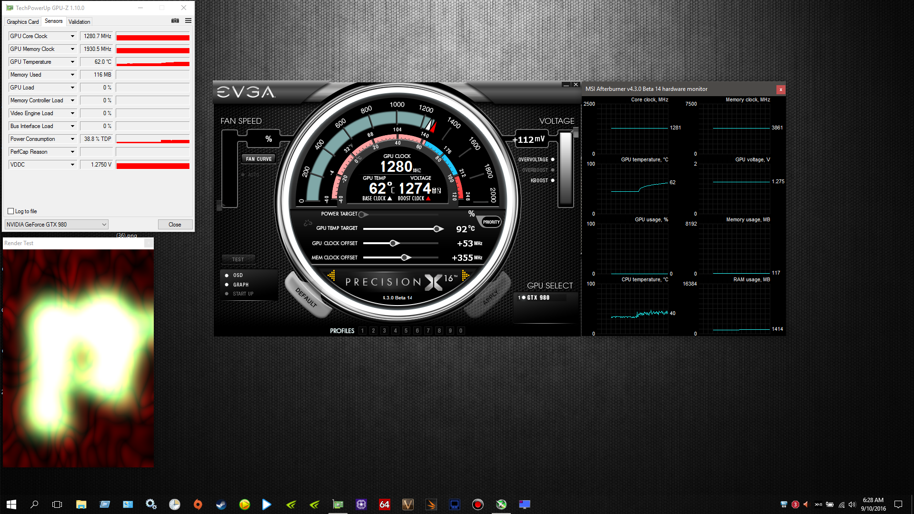
Task: Click the Mem Clock Offset slider handle
Action: 405,257
